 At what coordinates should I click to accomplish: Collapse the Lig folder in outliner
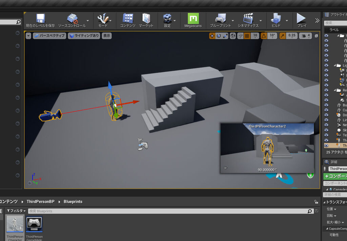point(335,65)
